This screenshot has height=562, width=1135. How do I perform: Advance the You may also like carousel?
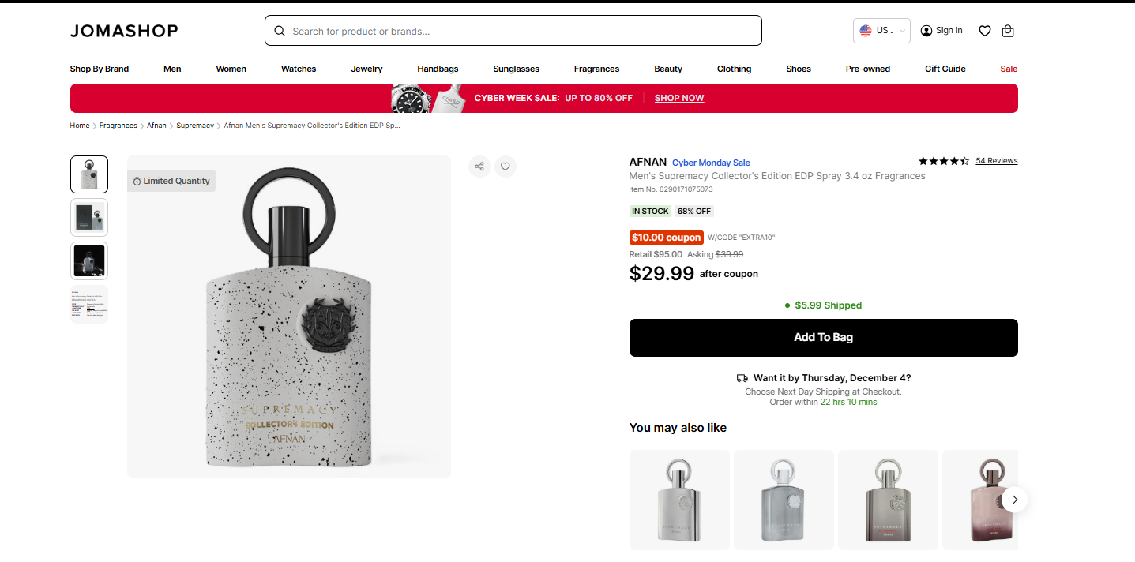click(x=1015, y=499)
